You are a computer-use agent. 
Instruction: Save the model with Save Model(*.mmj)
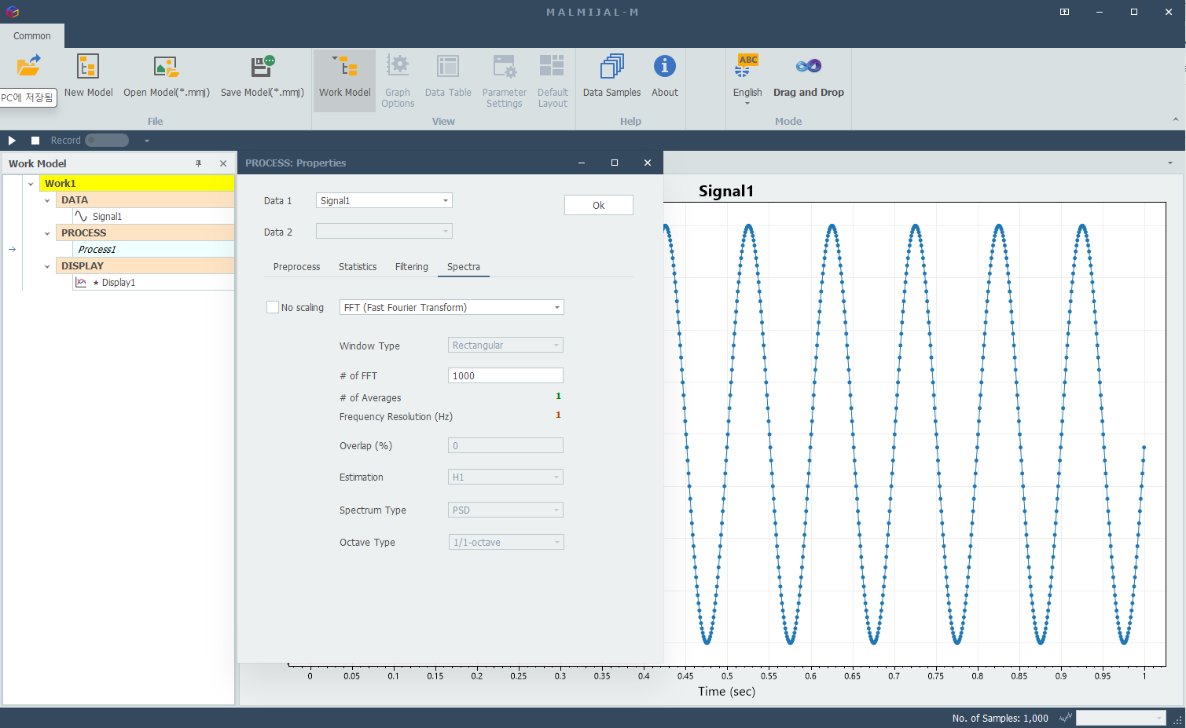point(263,67)
